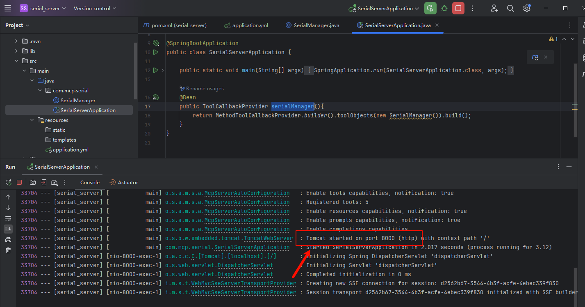
Task: Switch to Actuator tab
Action: click(x=124, y=182)
